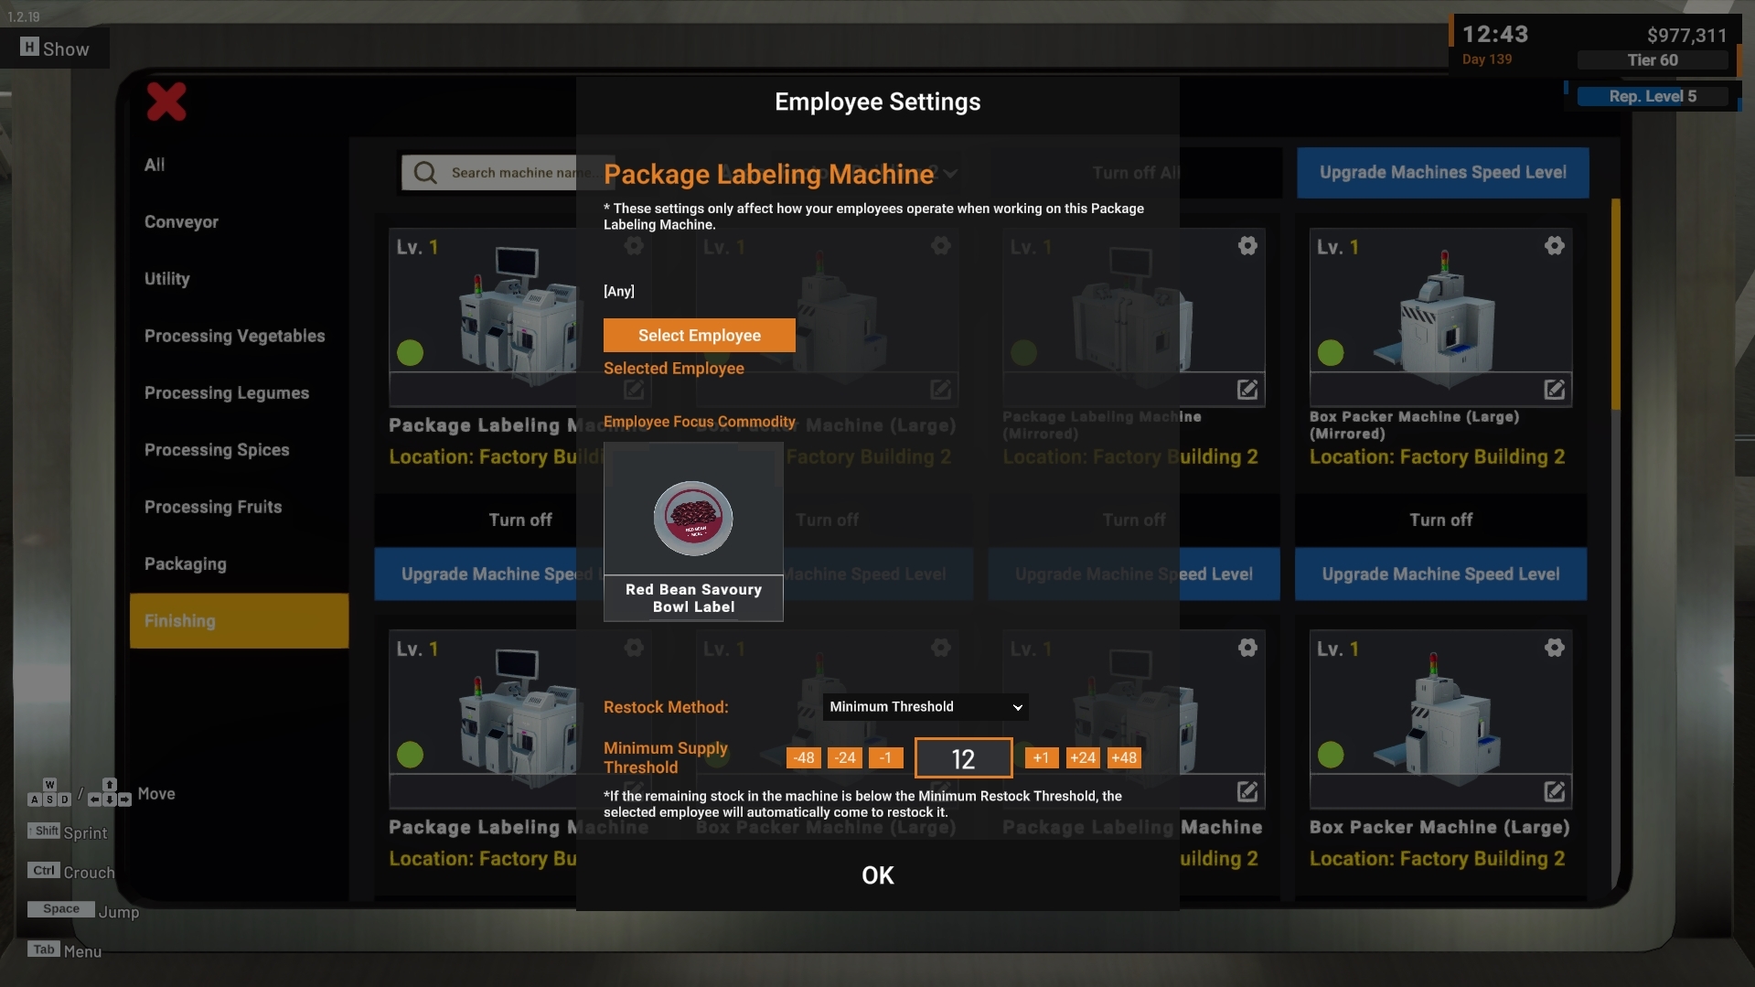Turn off first Package Labeling Machine
Viewport: 1755px width, 987px height.
pyautogui.click(x=519, y=520)
